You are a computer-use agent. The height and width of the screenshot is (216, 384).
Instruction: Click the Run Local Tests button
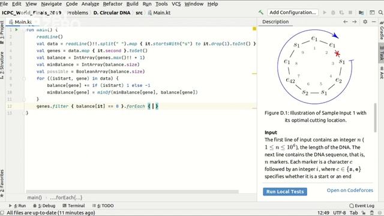point(285,191)
